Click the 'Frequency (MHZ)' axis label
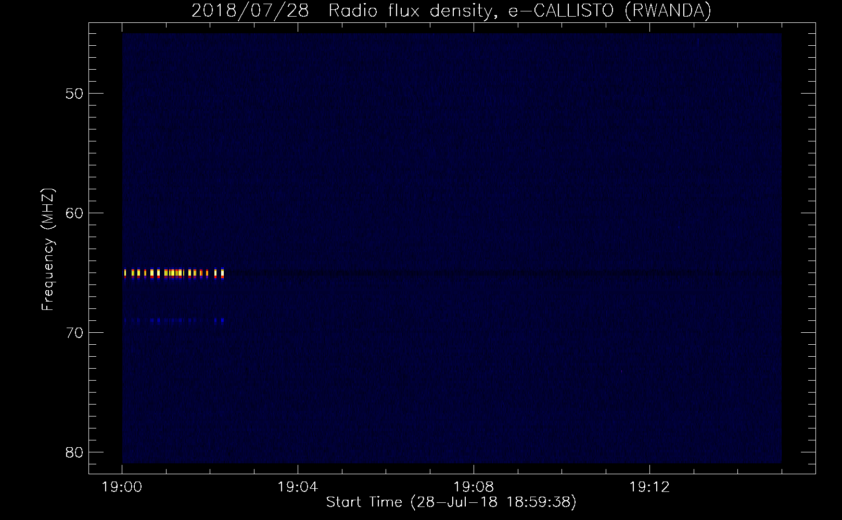 (48, 250)
